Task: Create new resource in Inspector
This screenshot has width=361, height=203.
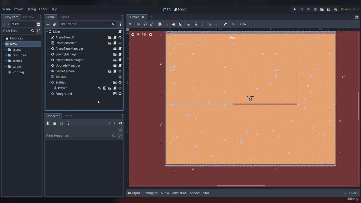Action: point(48,123)
